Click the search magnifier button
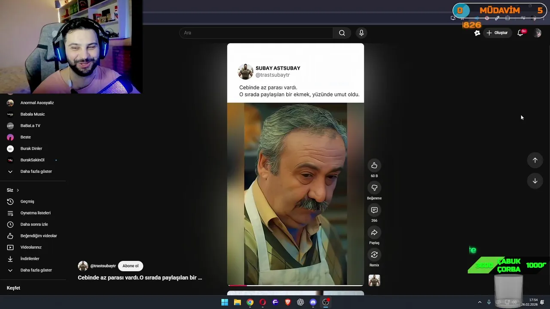550x309 pixels. tap(342, 33)
